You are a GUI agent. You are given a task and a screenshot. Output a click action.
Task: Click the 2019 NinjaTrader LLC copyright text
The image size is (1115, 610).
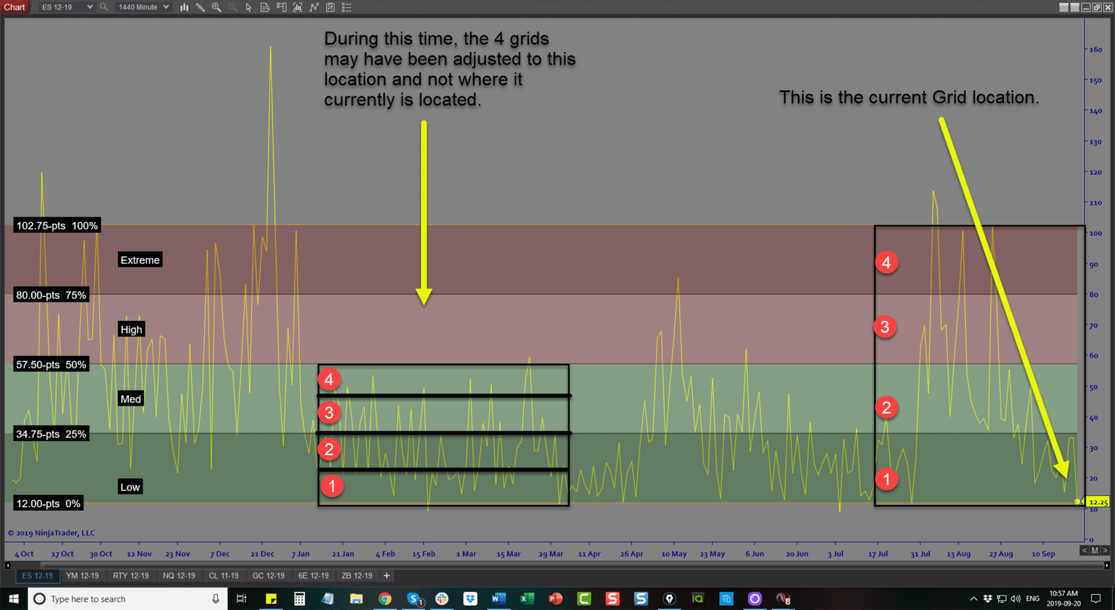tap(52, 533)
